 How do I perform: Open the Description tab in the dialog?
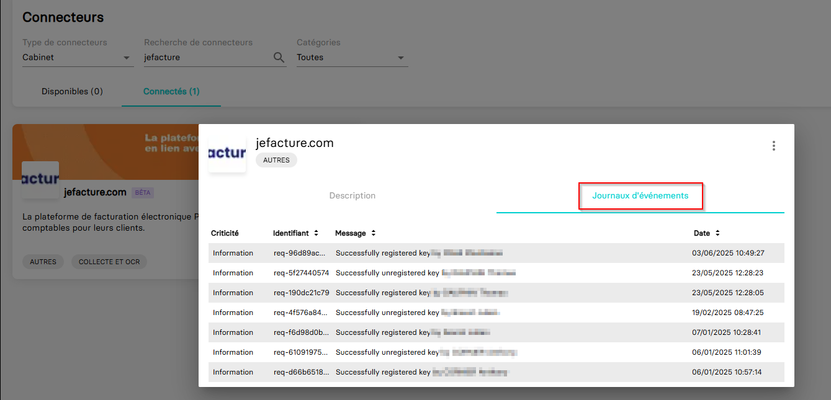tap(353, 195)
